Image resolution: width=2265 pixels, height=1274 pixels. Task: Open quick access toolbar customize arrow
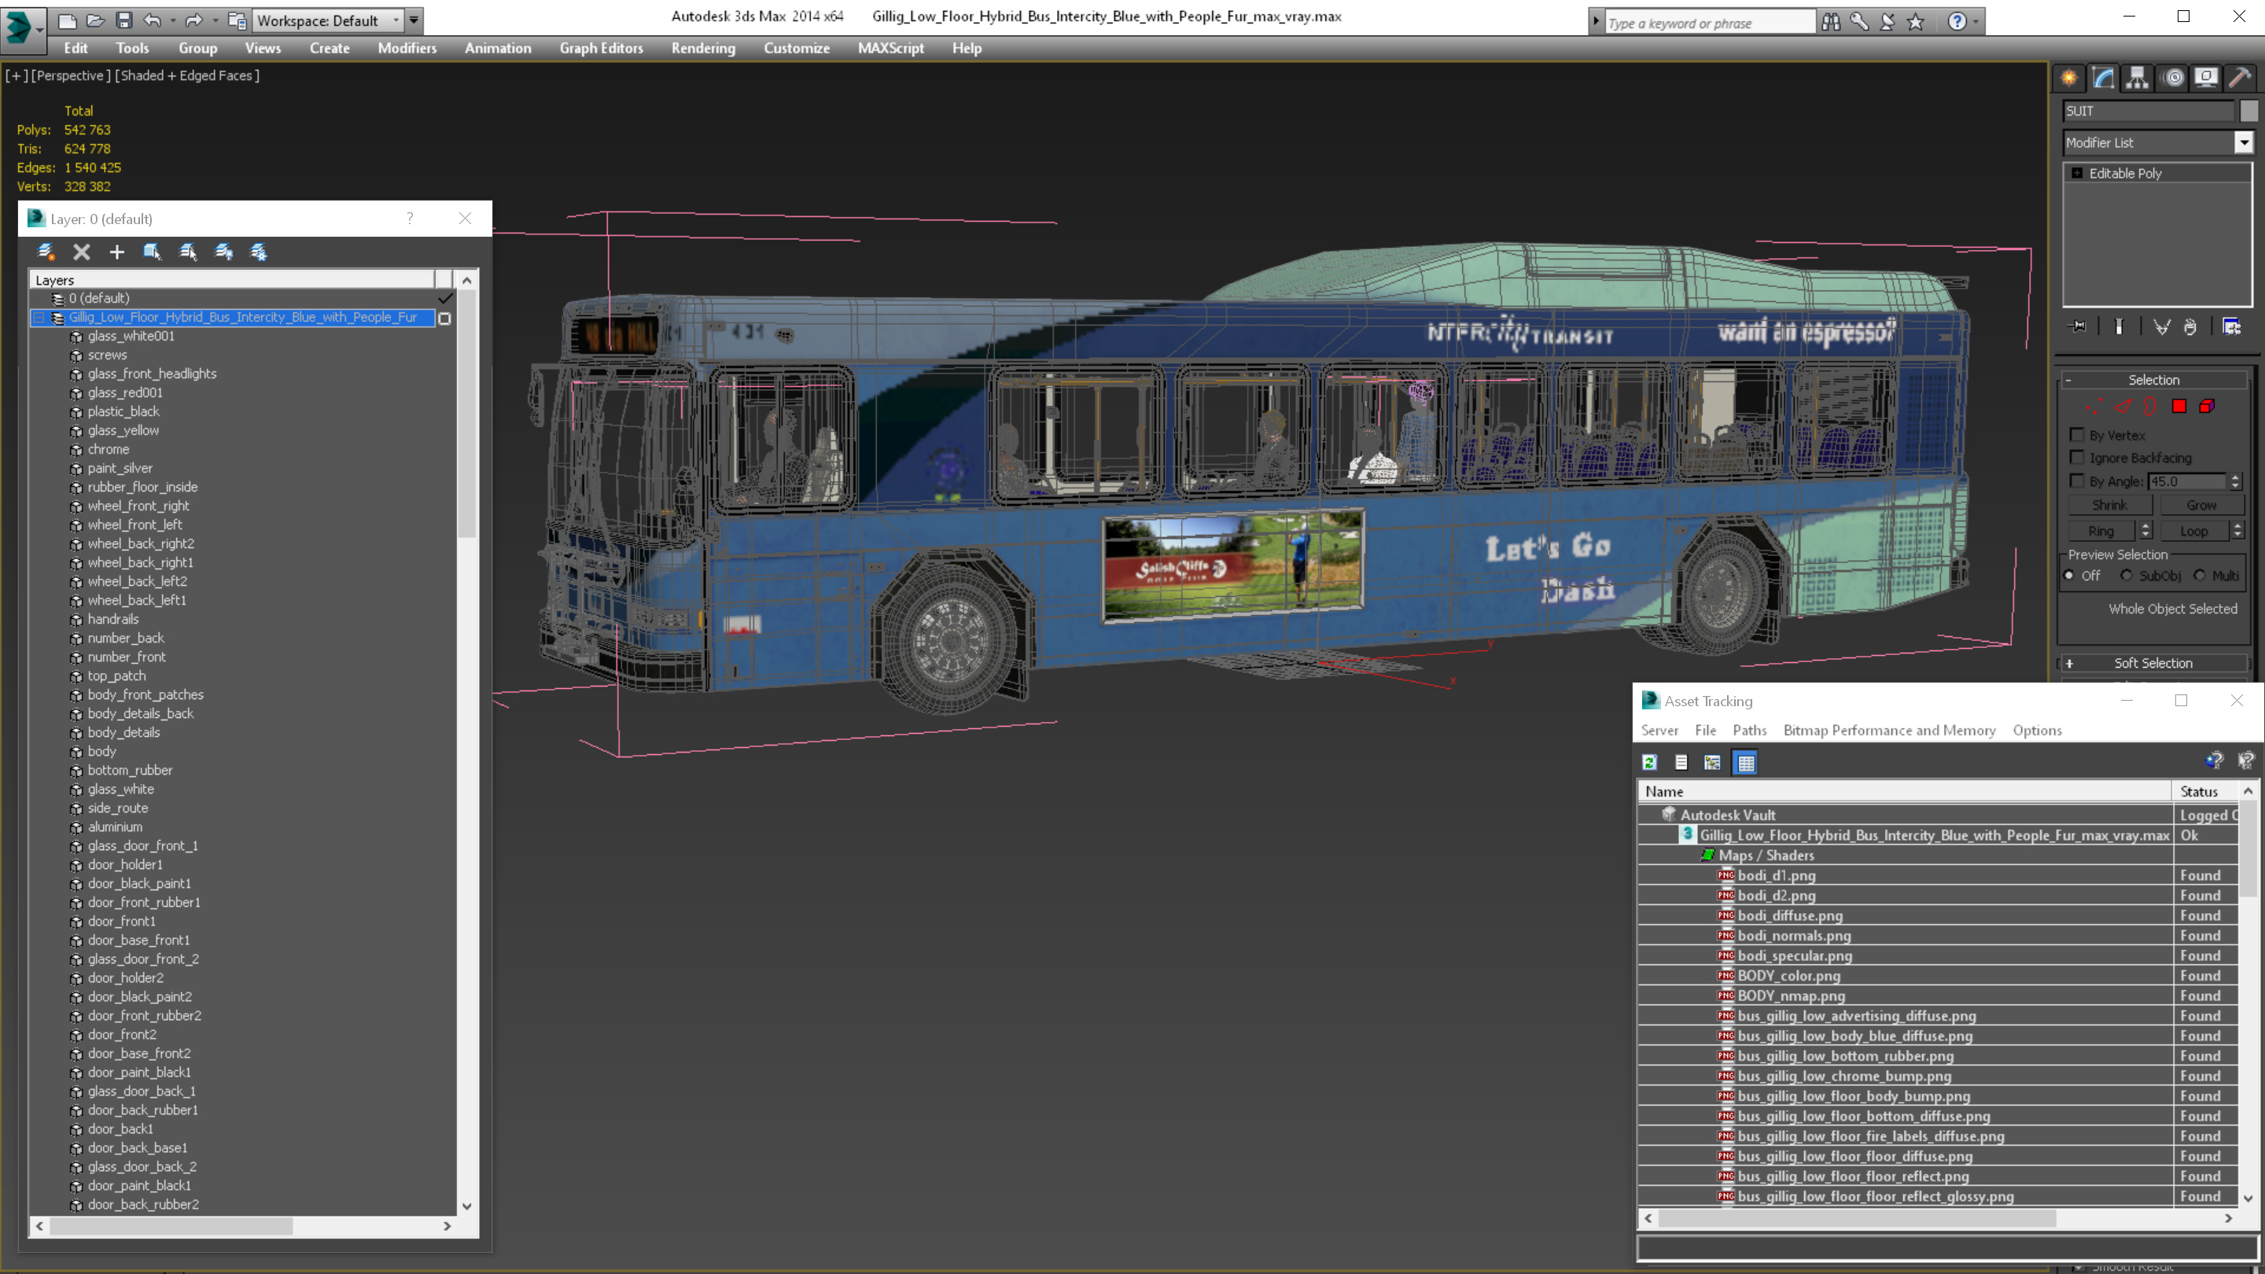pos(414,20)
